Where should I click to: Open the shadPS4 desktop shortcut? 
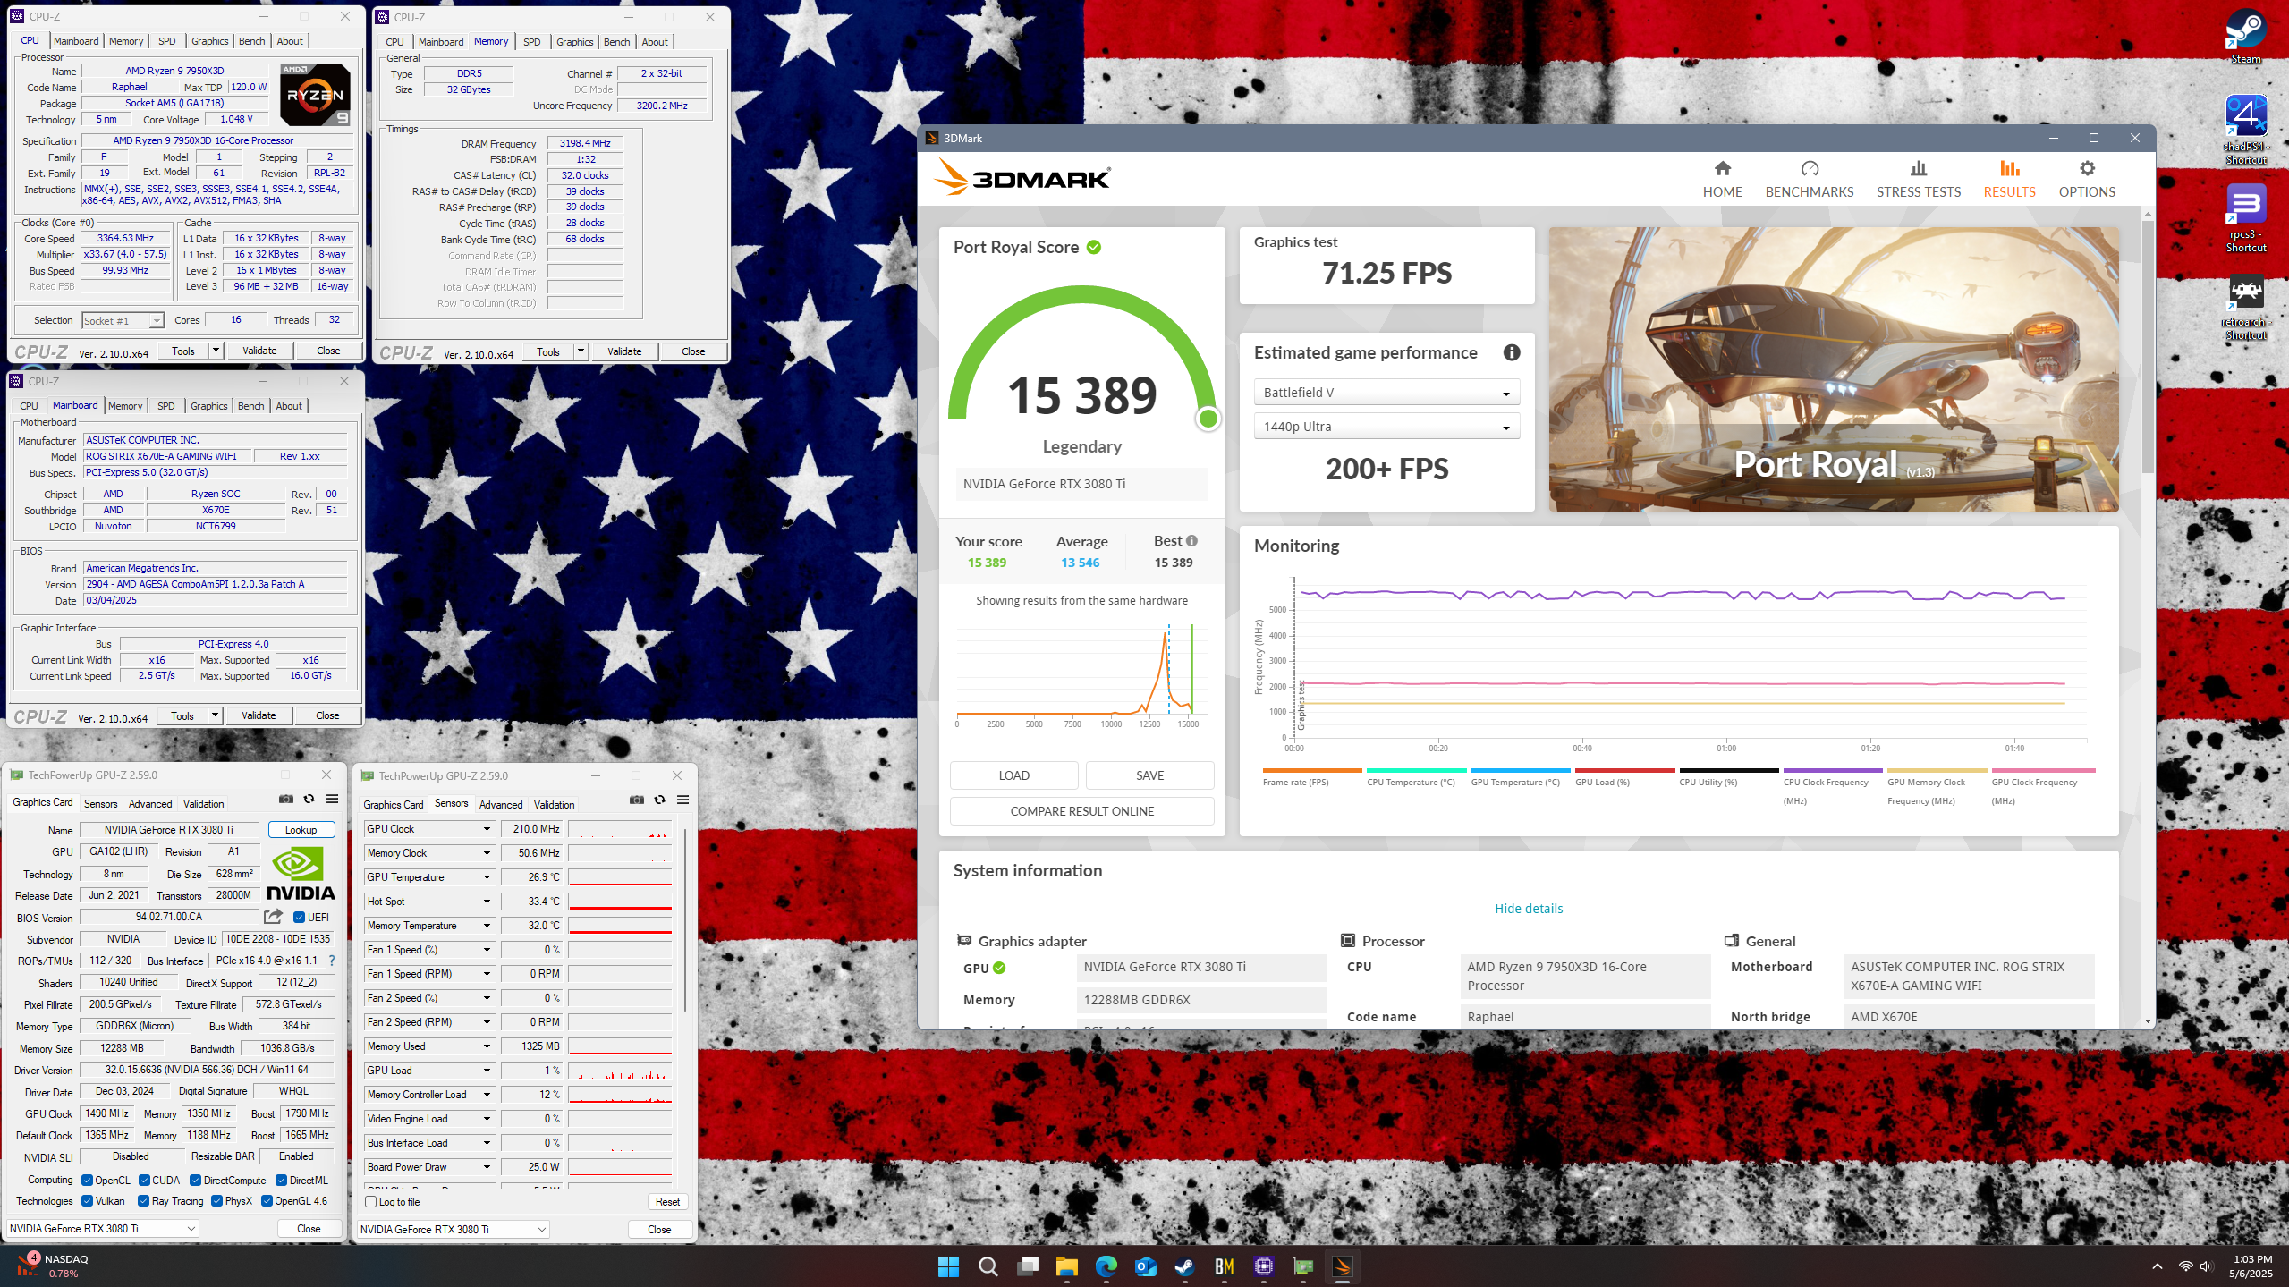2245,130
